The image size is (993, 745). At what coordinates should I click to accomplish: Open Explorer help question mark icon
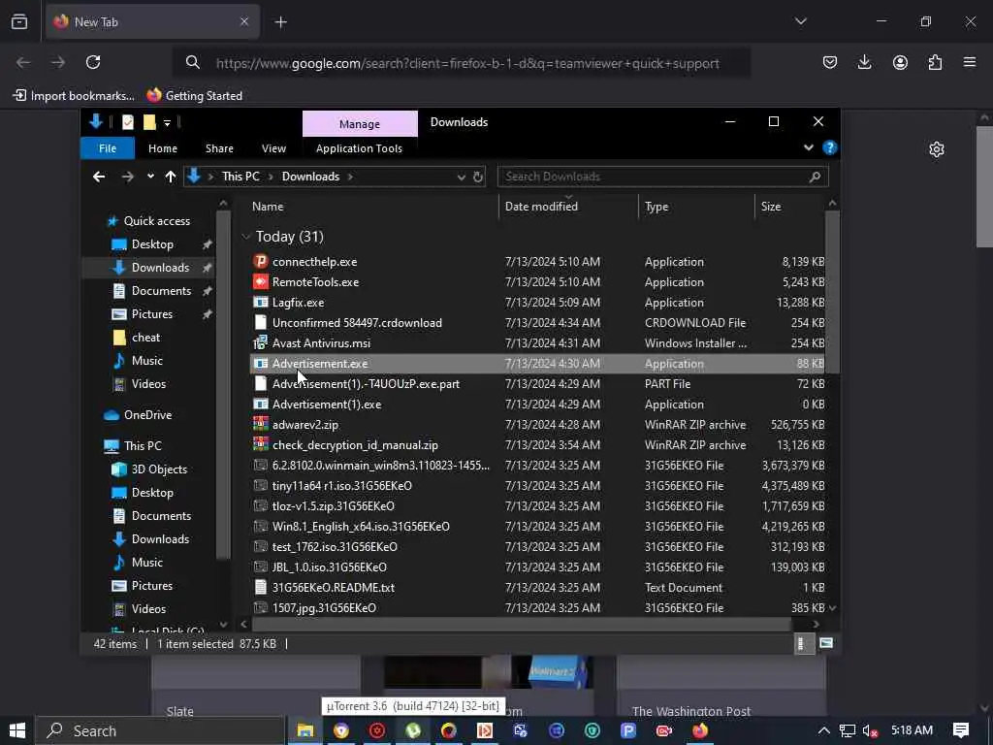point(830,147)
